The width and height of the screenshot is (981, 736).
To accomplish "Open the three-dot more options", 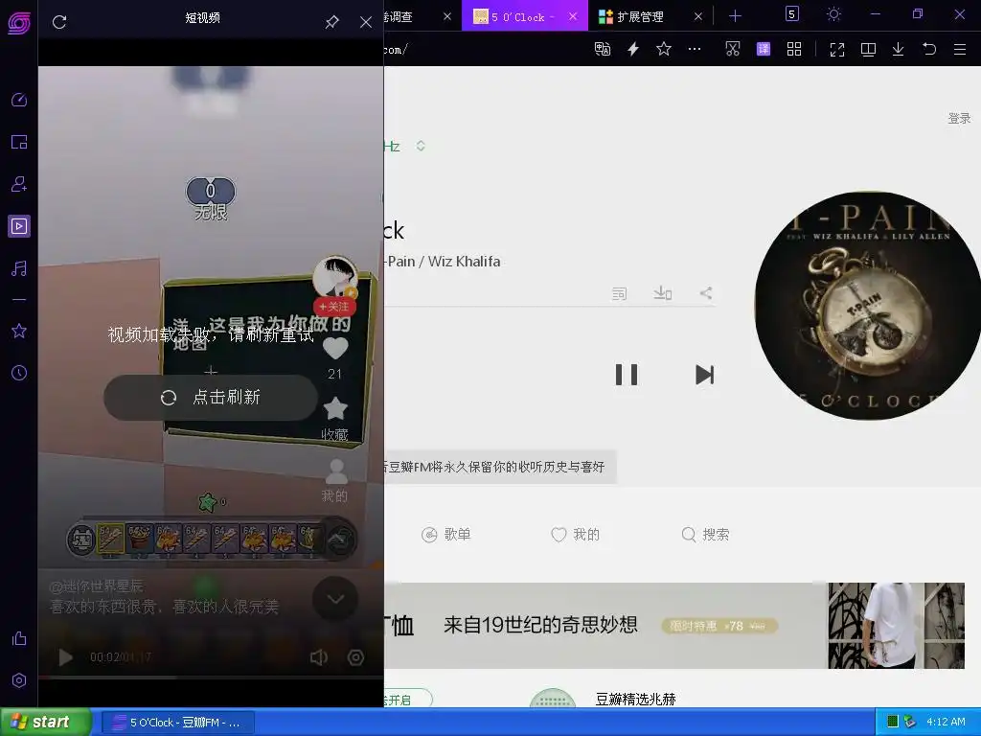I will point(695,49).
